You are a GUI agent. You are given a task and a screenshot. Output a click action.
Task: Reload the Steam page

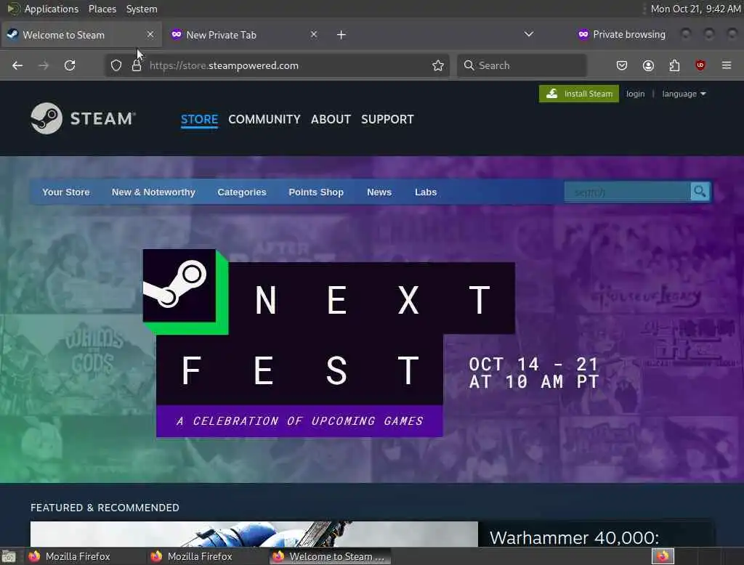click(x=70, y=65)
